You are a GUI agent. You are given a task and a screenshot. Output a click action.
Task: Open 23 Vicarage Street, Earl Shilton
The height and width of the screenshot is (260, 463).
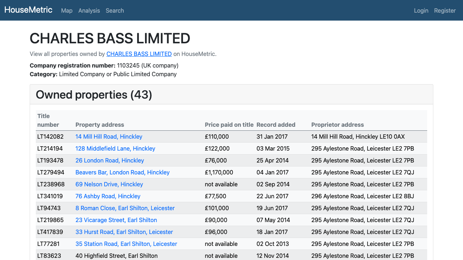pyautogui.click(x=116, y=220)
